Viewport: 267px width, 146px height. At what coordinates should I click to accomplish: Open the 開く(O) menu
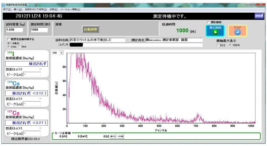[18, 10]
